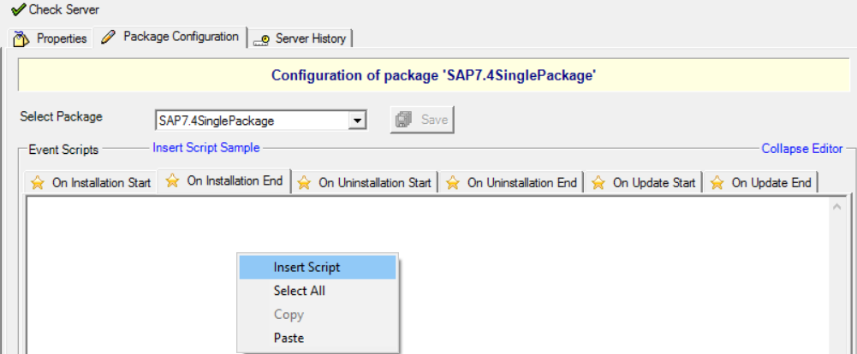
Task: Click the Select Package label text
Action: coord(61,117)
